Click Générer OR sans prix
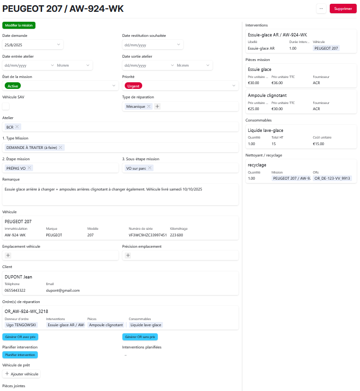The width and height of the screenshot is (360, 391). pyautogui.click(x=140, y=337)
